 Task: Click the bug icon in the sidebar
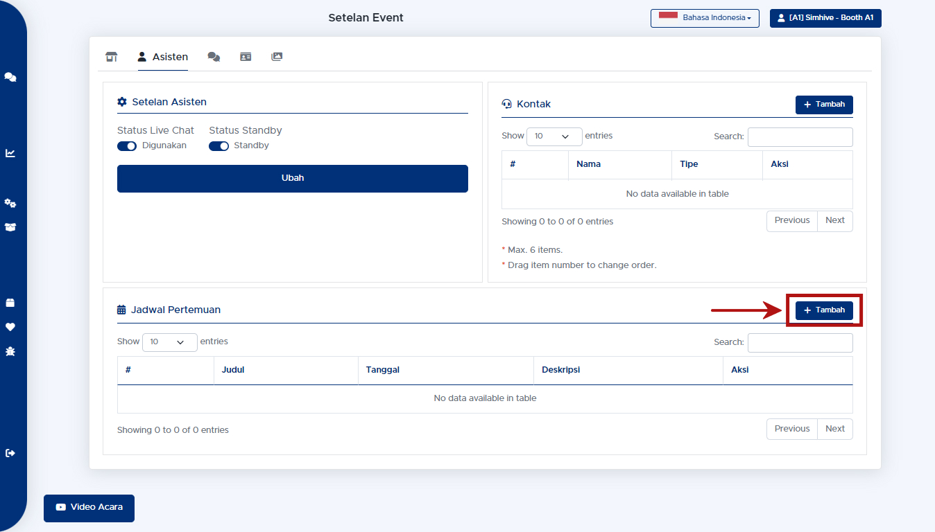point(10,351)
